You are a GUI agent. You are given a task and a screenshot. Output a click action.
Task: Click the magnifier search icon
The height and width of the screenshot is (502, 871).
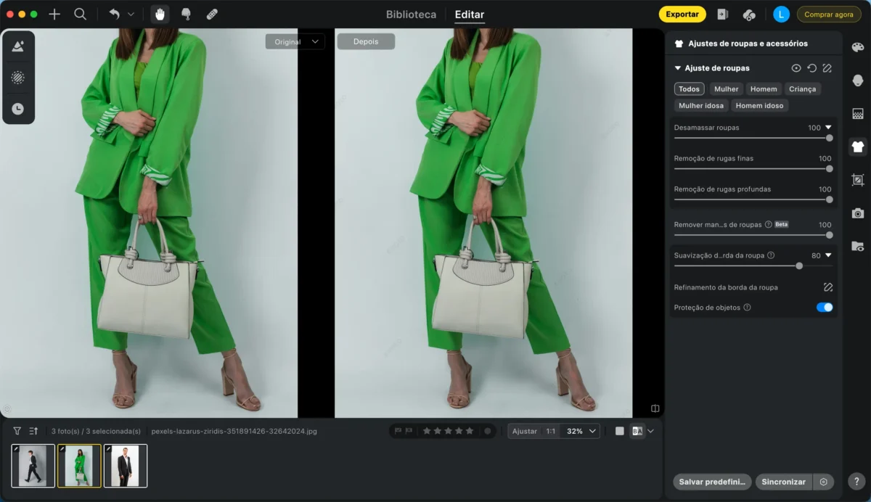[80, 14]
